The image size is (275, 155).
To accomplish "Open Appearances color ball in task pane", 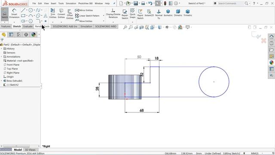I will pos(272,62).
